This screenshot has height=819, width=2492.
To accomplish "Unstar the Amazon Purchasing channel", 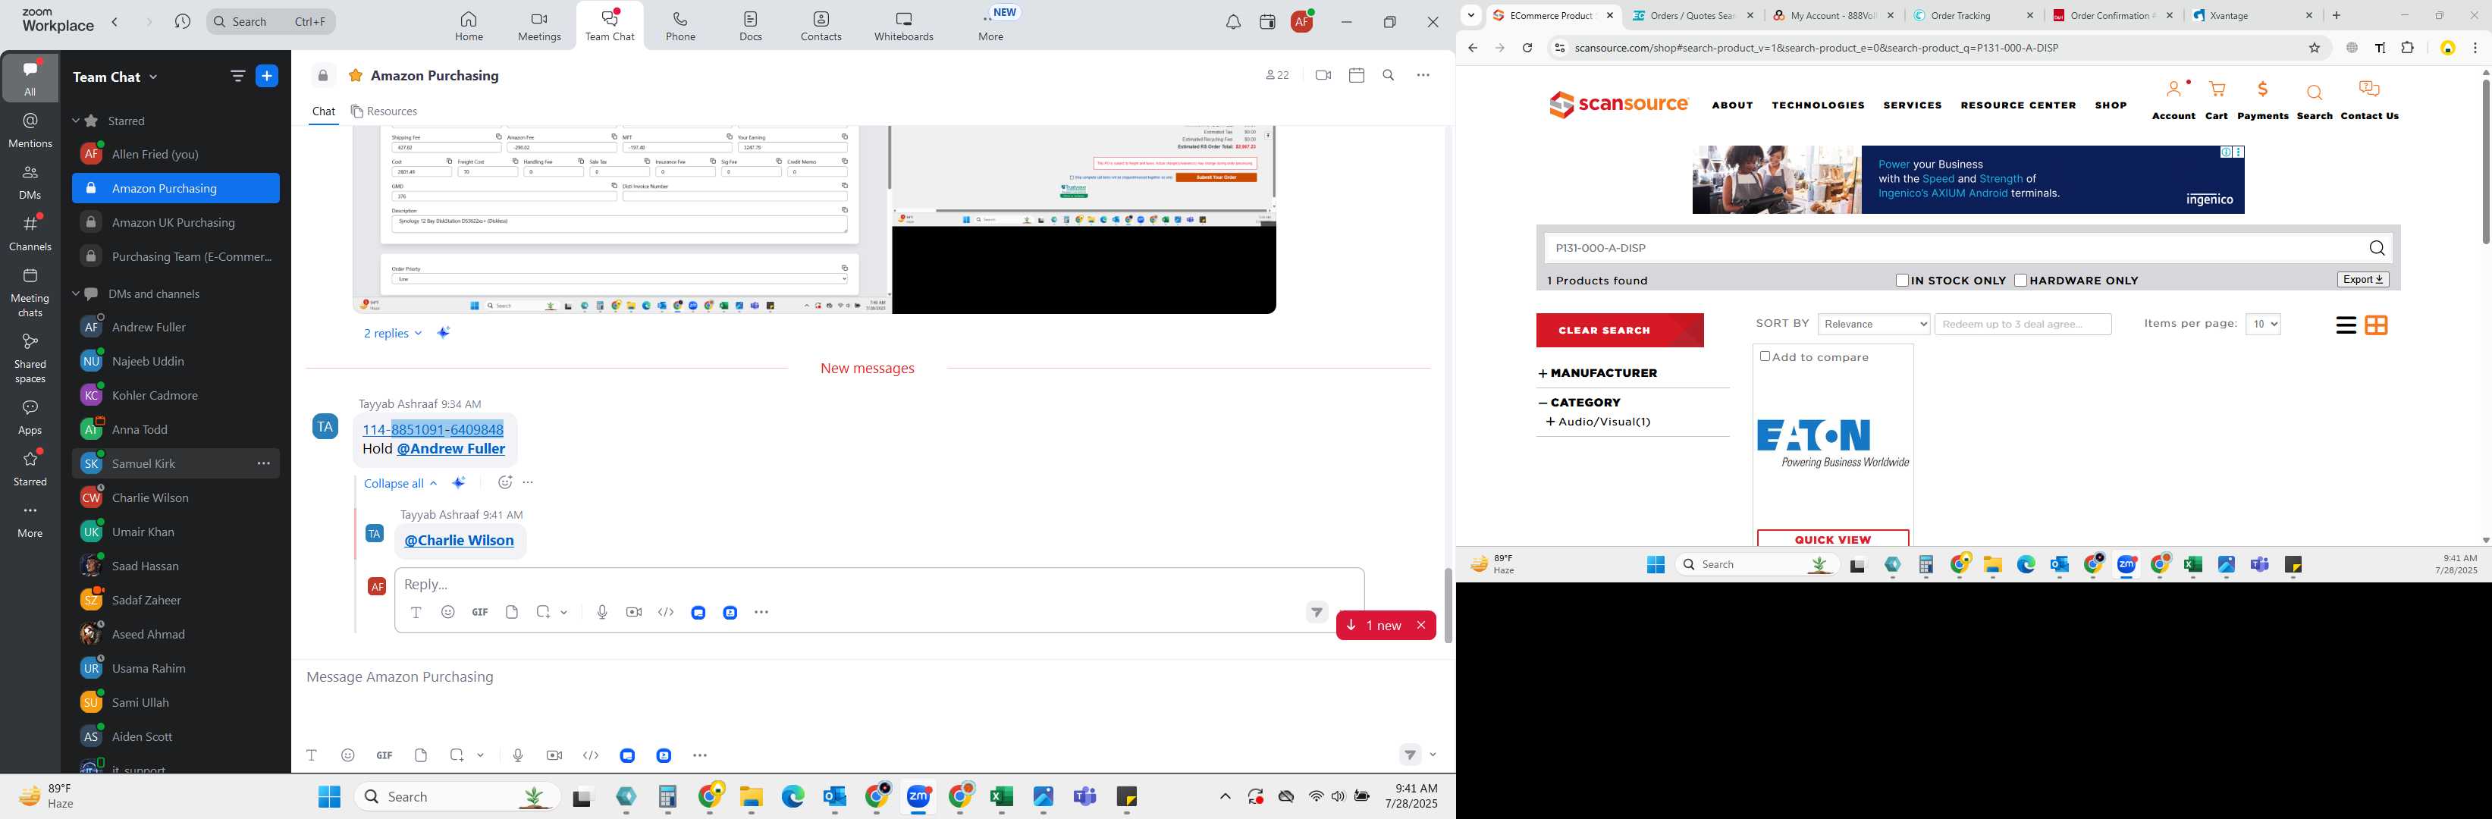I will [x=355, y=75].
